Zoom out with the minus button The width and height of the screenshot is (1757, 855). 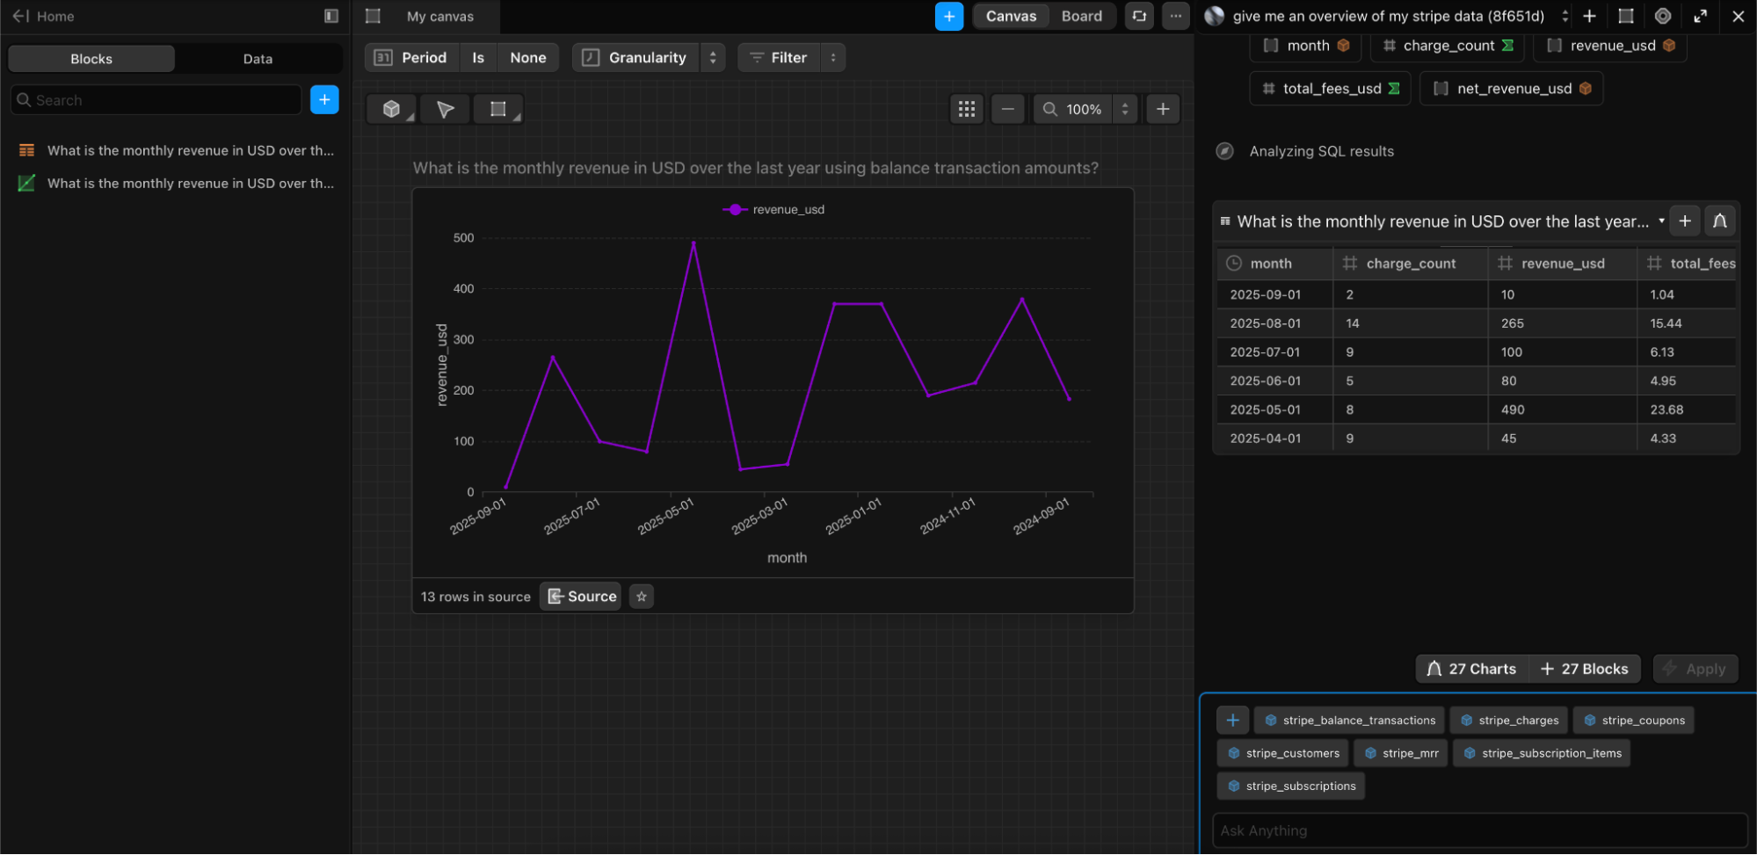tap(1008, 109)
